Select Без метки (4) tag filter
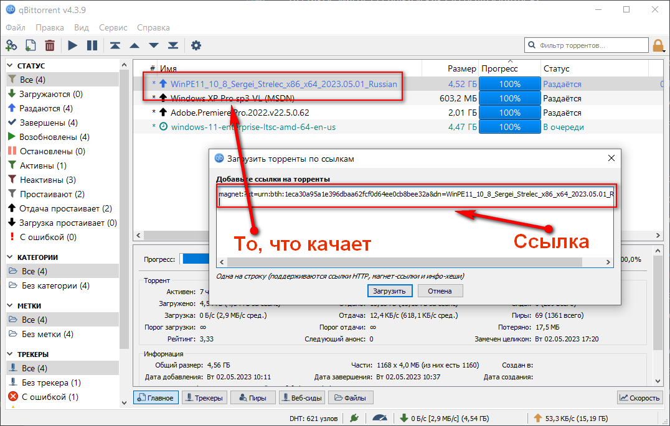 point(62,334)
